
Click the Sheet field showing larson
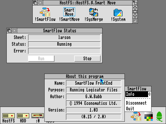tap(64, 37)
